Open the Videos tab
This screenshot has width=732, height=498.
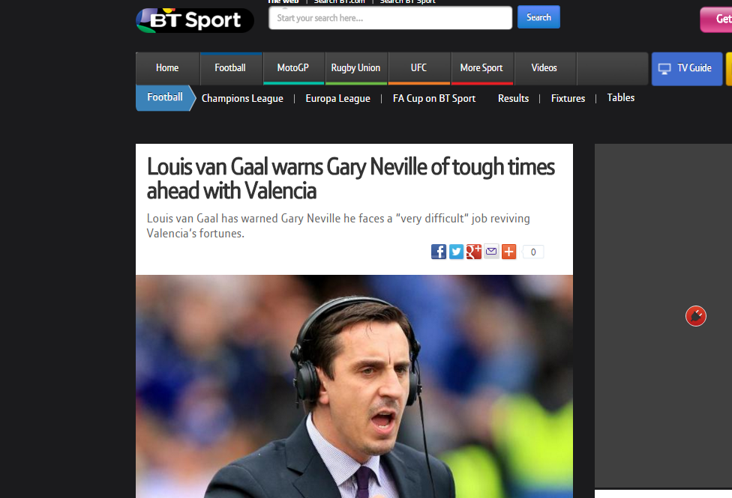(544, 68)
